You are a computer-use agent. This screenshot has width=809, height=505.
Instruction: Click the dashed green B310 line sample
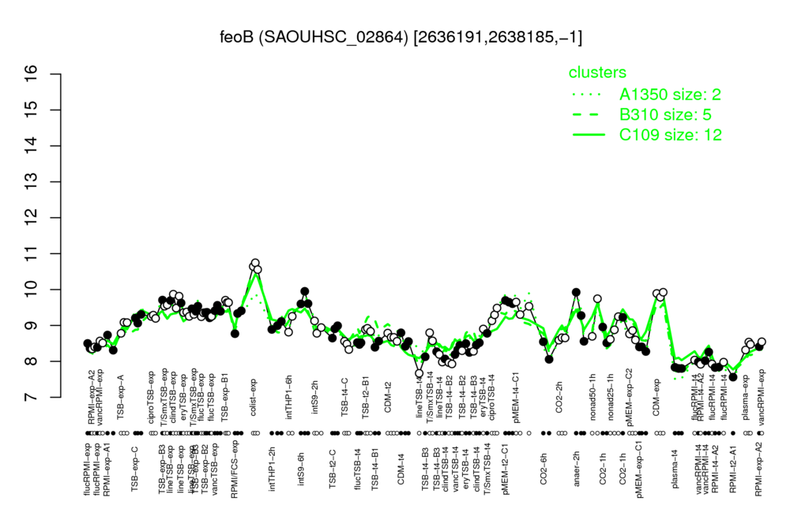click(589, 114)
